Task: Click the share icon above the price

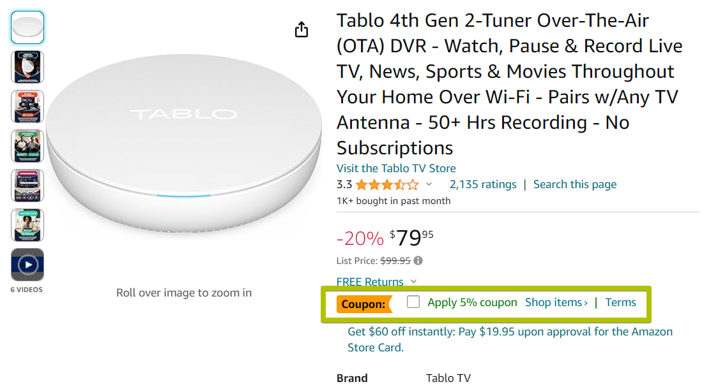Action: (x=301, y=29)
